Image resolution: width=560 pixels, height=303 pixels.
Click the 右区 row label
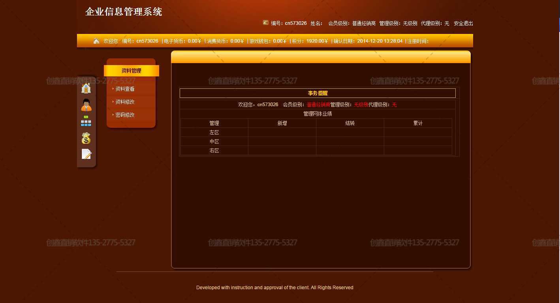pyautogui.click(x=214, y=151)
